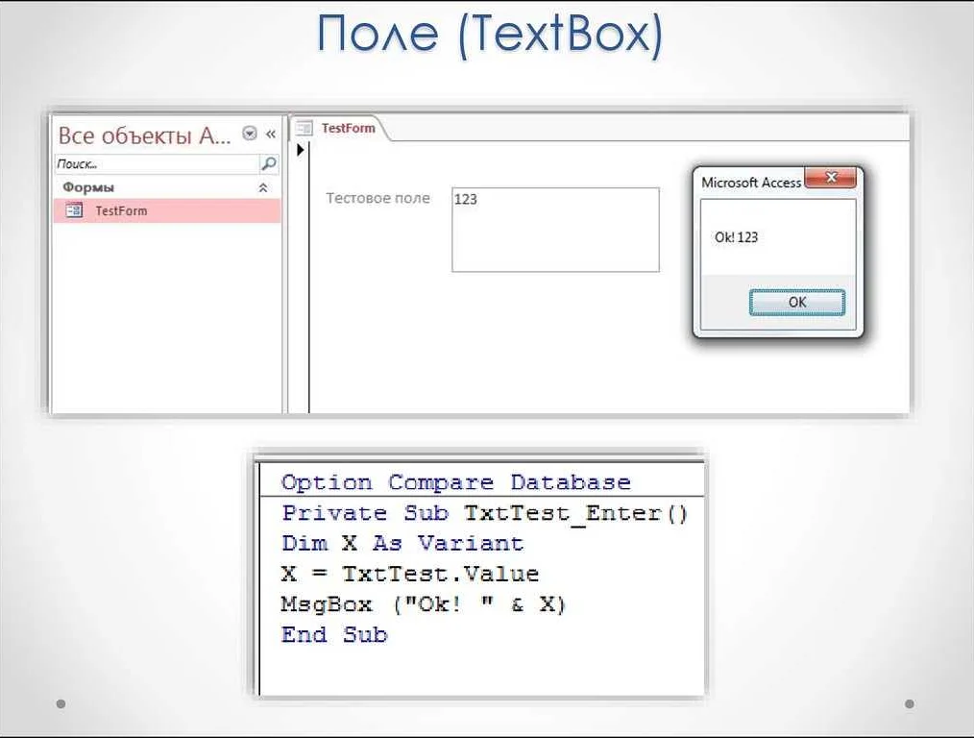Click the search magnifier icon
Screen dimensions: 974x738
coord(269,164)
